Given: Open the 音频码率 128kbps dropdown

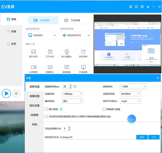Looking at the screenshot, I should pos(72,94).
